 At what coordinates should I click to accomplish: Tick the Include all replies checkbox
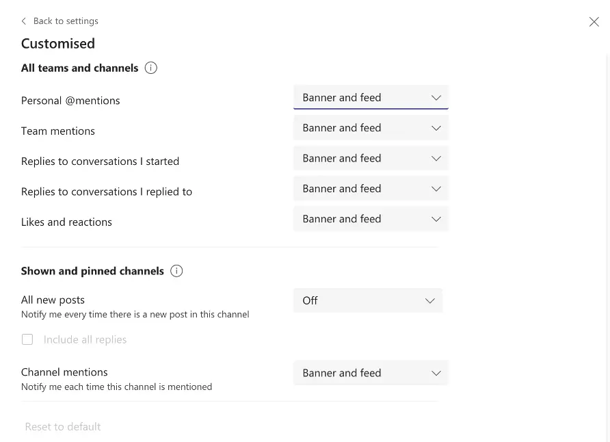pyautogui.click(x=27, y=339)
